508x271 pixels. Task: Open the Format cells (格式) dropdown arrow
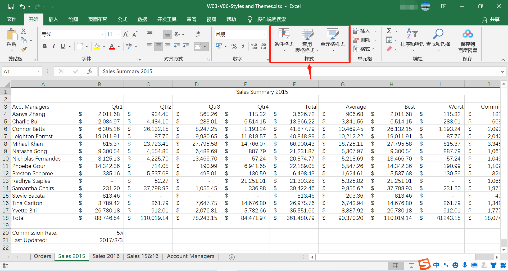point(373,49)
